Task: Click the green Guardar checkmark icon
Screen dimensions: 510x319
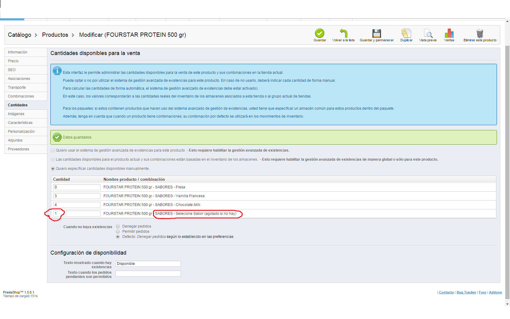Action: 320,33
